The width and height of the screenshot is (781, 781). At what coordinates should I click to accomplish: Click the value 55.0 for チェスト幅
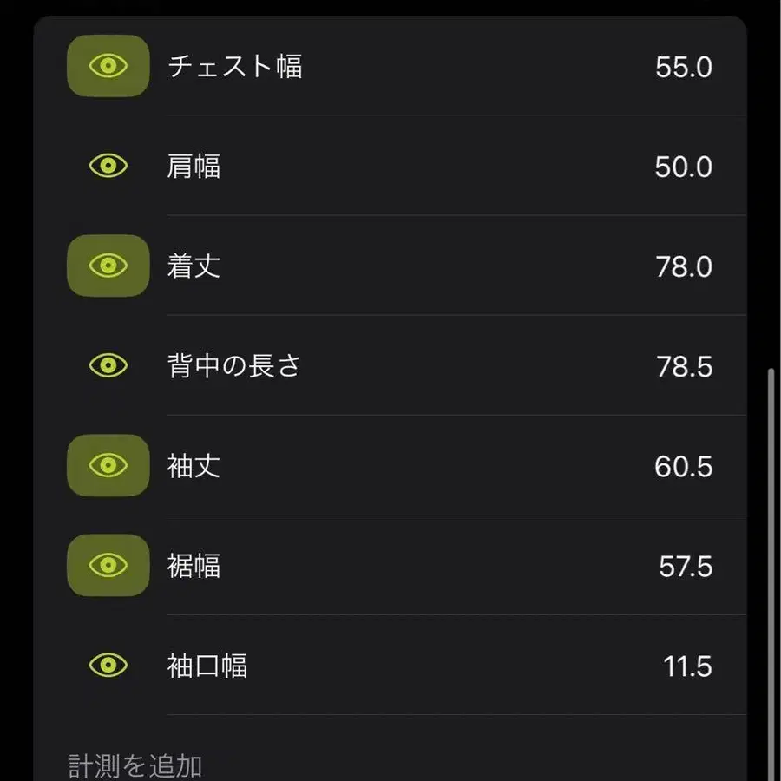(684, 68)
